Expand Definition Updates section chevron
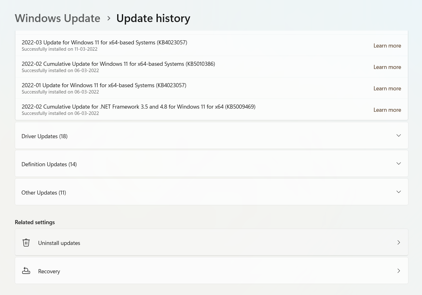Screen dimensions: 422x295 tap(399, 164)
